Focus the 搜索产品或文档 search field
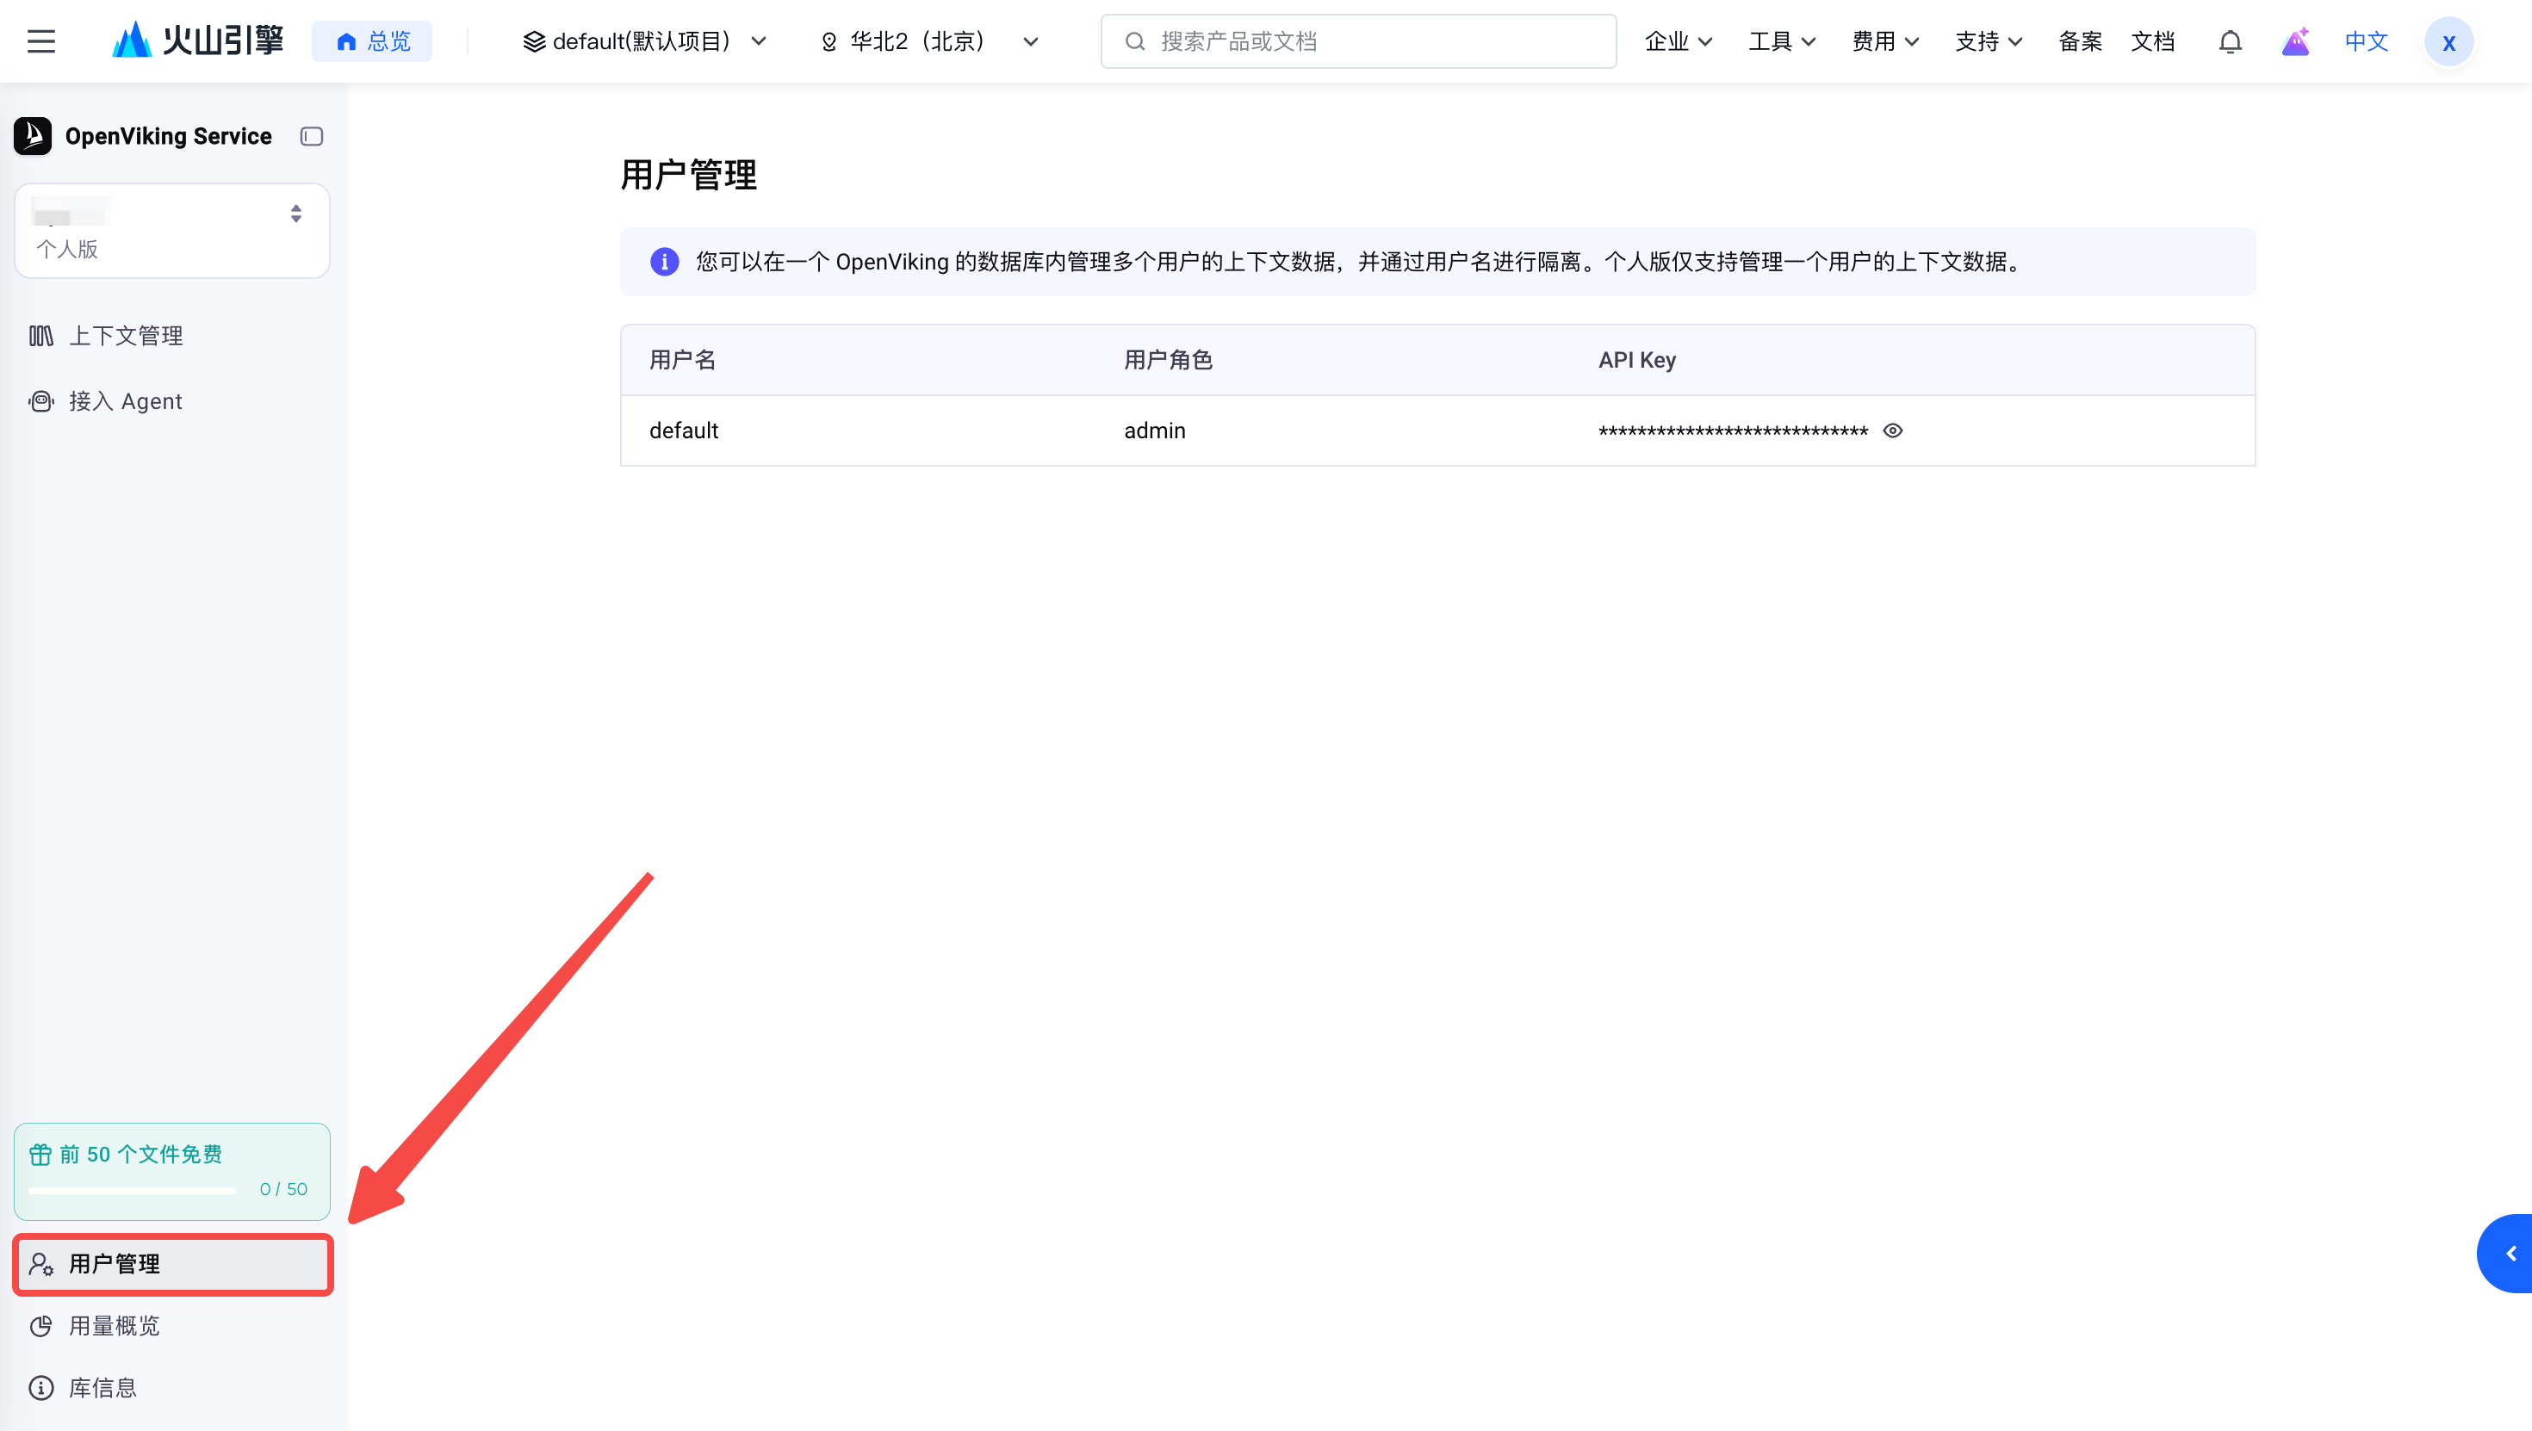This screenshot has width=2532, height=1431. tap(1358, 41)
